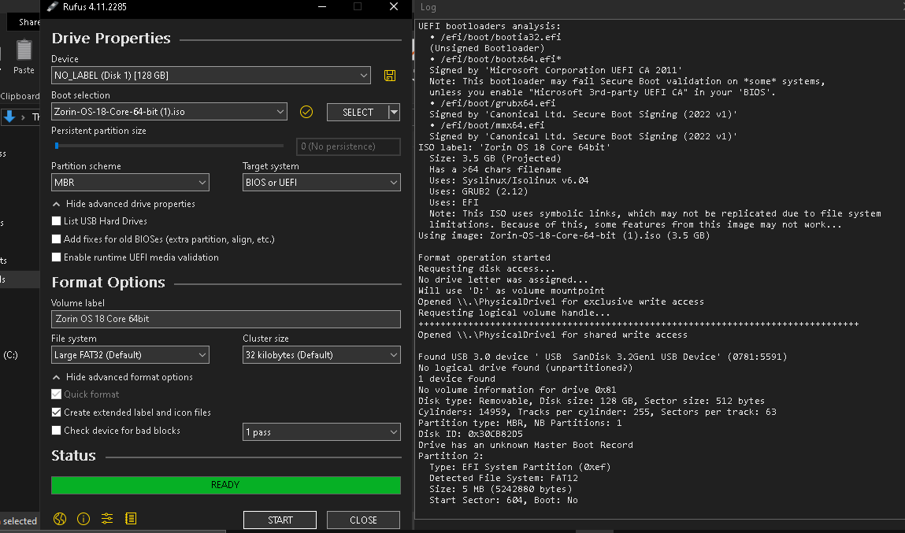Image resolution: width=905 pixels, height=533 pixels.
Task: Open application settings sliders icon
Action: [x=107, y=519]
